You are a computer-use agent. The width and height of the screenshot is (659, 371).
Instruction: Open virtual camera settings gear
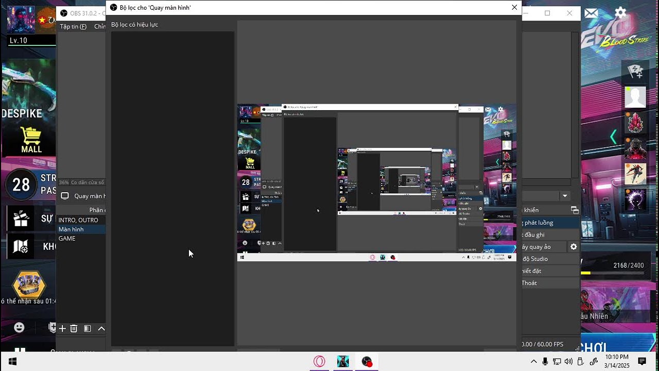coord(574,247)
